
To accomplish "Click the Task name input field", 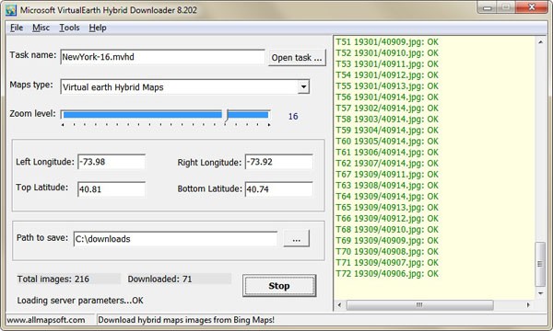I will pyautogui.click(x=162, y=57).
